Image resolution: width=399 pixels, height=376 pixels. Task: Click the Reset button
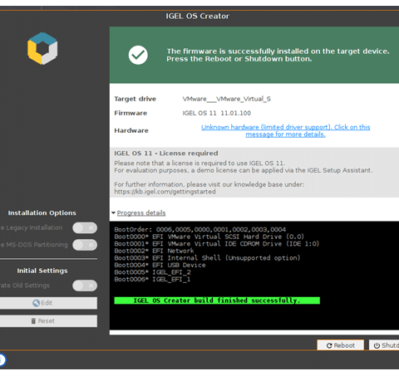click(x=48, y=321)
